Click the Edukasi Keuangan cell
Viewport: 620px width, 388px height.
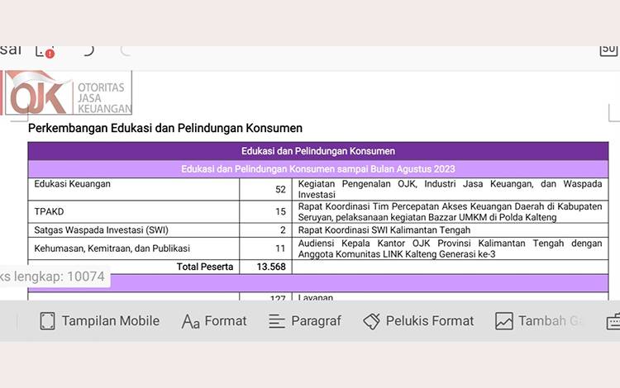(134, 189)
